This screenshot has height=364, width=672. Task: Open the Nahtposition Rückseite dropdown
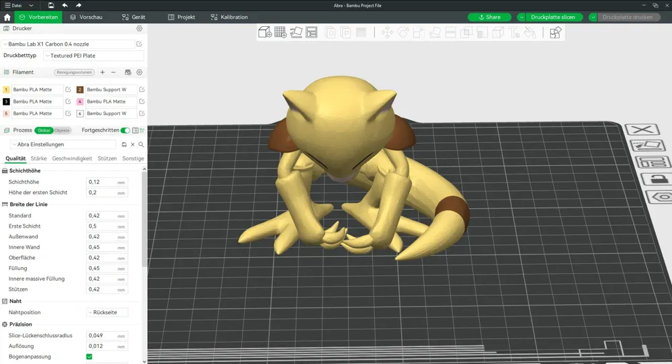[x=107, y=312]
